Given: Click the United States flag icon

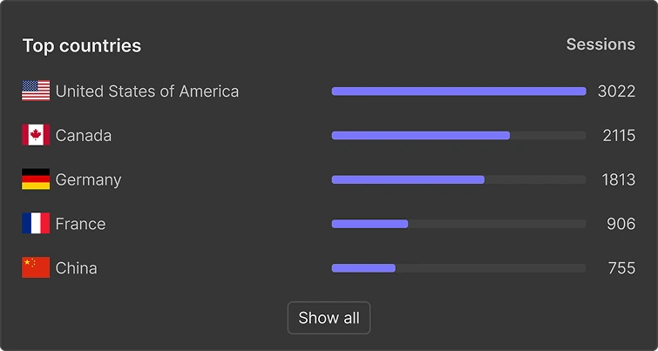Looking at the screenshot, I should point(36,91).
